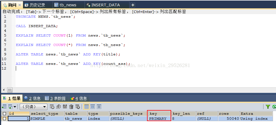Open the copy result dropdown arrow

pyautogui.click(x=15, y=107)
